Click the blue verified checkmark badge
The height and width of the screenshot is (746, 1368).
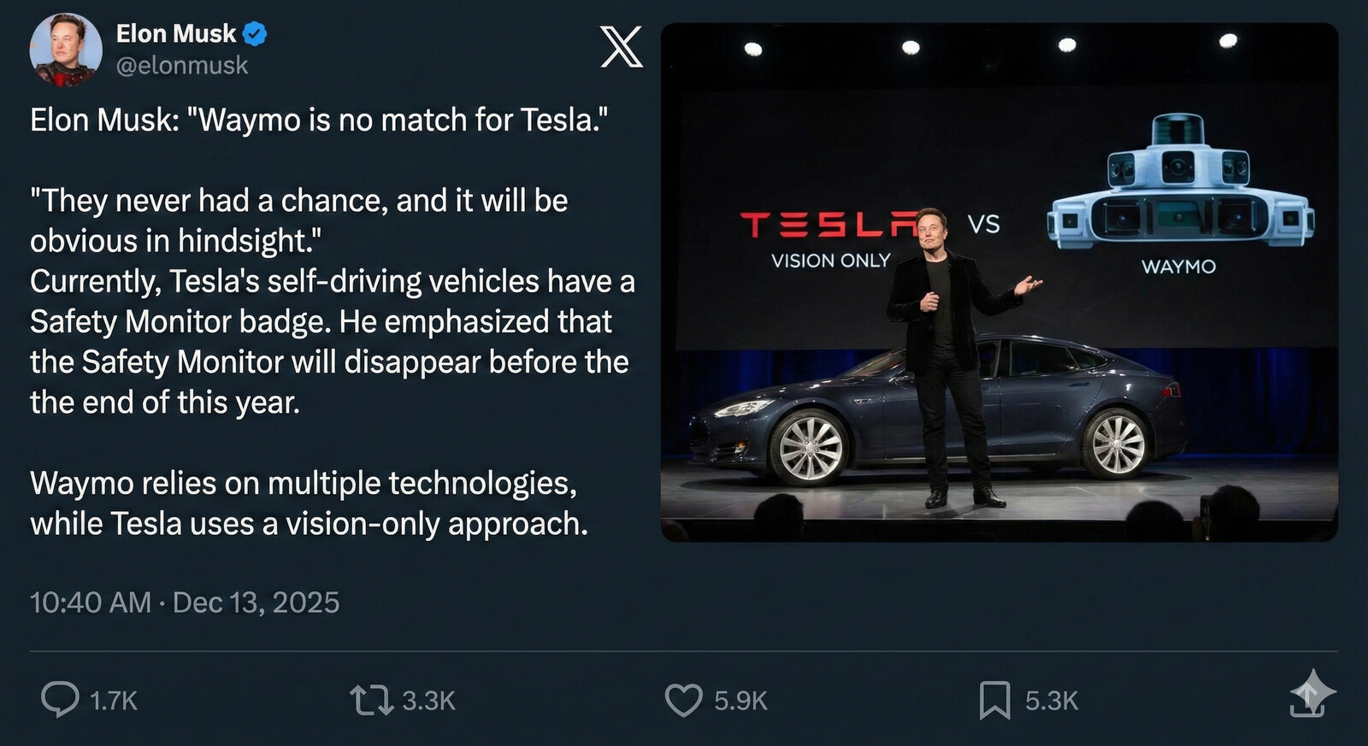[255, 34]
